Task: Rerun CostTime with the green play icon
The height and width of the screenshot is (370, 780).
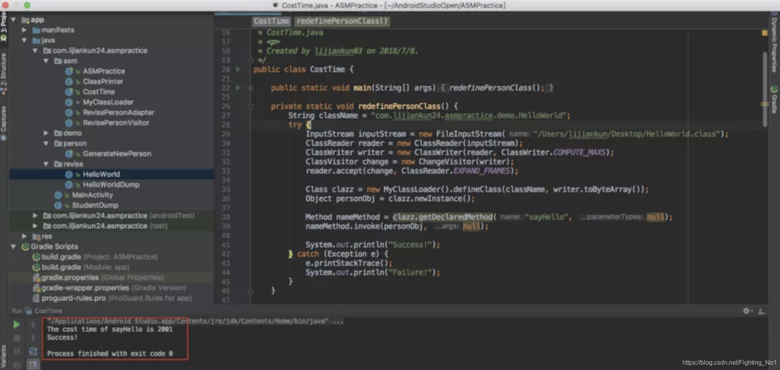Action: (16, 324)
